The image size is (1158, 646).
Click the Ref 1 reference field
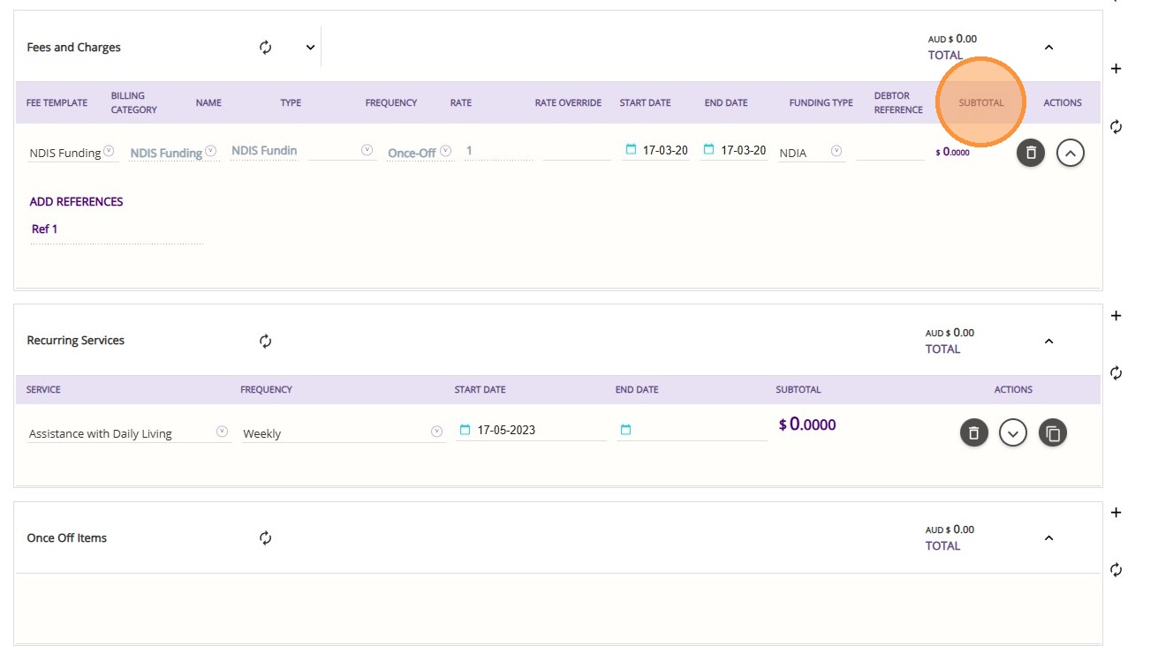pos(117,231)
